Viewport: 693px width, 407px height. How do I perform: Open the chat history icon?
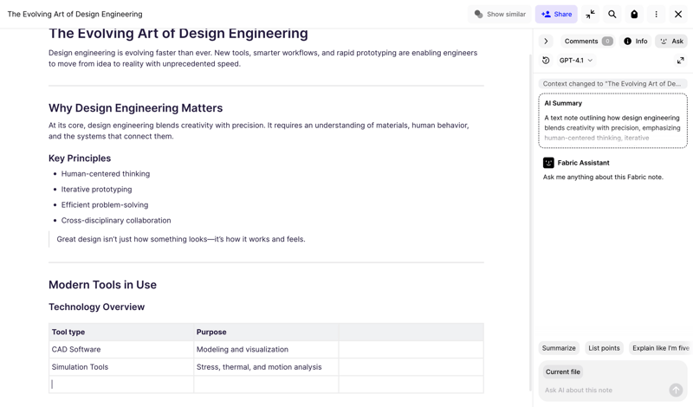point(546,61)
